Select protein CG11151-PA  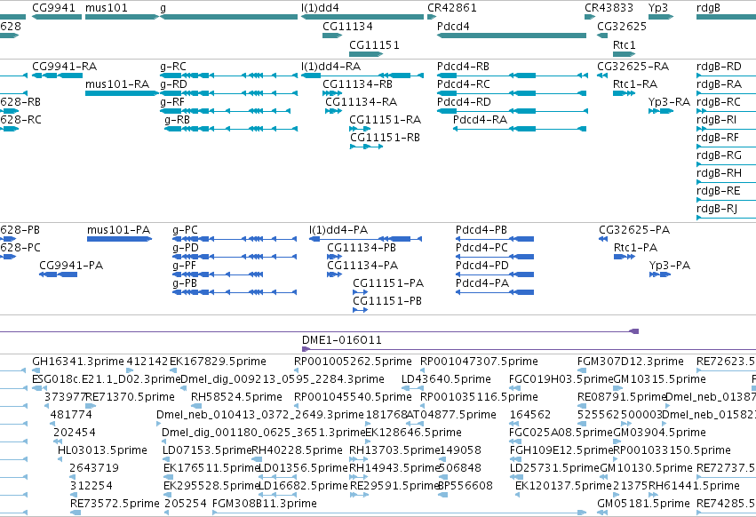(360, 292)
